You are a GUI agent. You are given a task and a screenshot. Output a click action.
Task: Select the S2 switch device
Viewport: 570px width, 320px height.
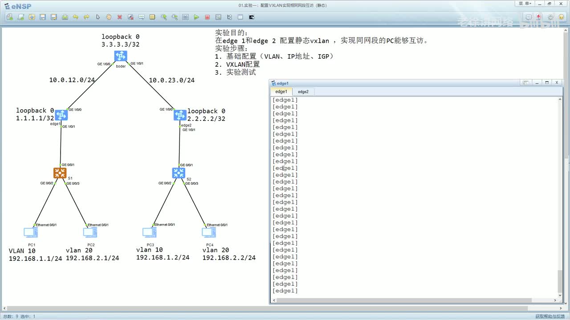[179, 173]
